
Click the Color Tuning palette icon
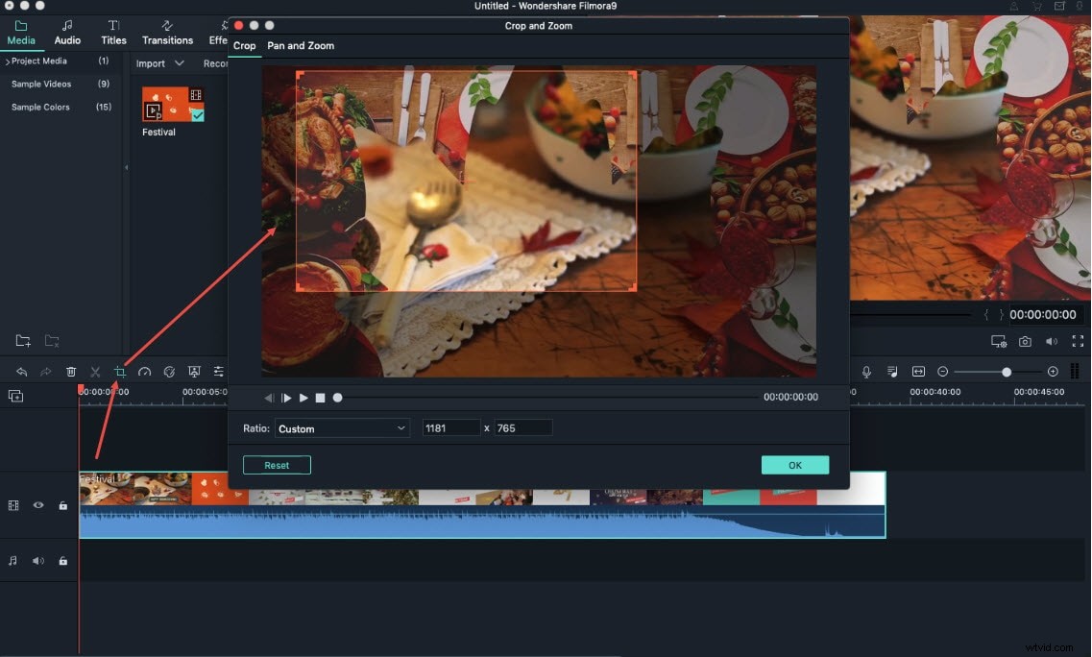pos(169,371)
